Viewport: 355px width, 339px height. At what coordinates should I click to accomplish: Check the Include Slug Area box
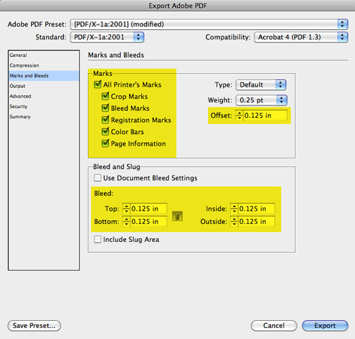97,239
